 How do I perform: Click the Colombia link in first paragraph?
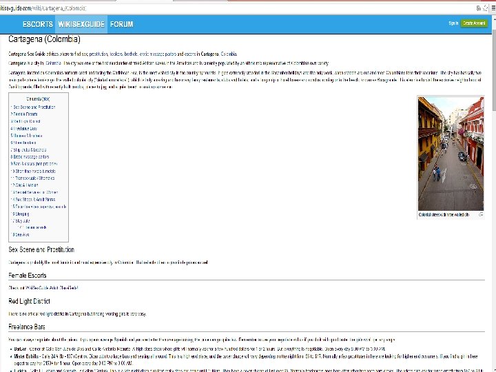click(229, 54)
